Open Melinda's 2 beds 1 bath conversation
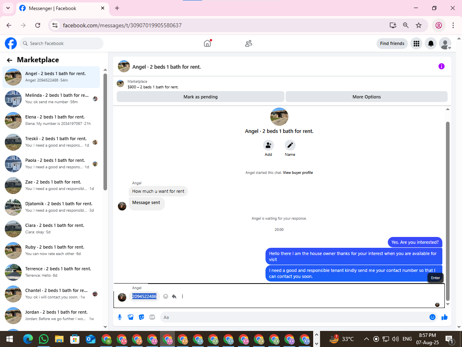 tap(51, 98)
